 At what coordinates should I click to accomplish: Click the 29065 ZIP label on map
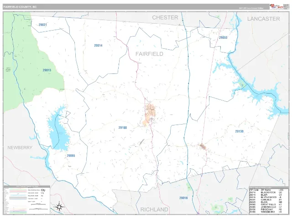click(71, 156)
